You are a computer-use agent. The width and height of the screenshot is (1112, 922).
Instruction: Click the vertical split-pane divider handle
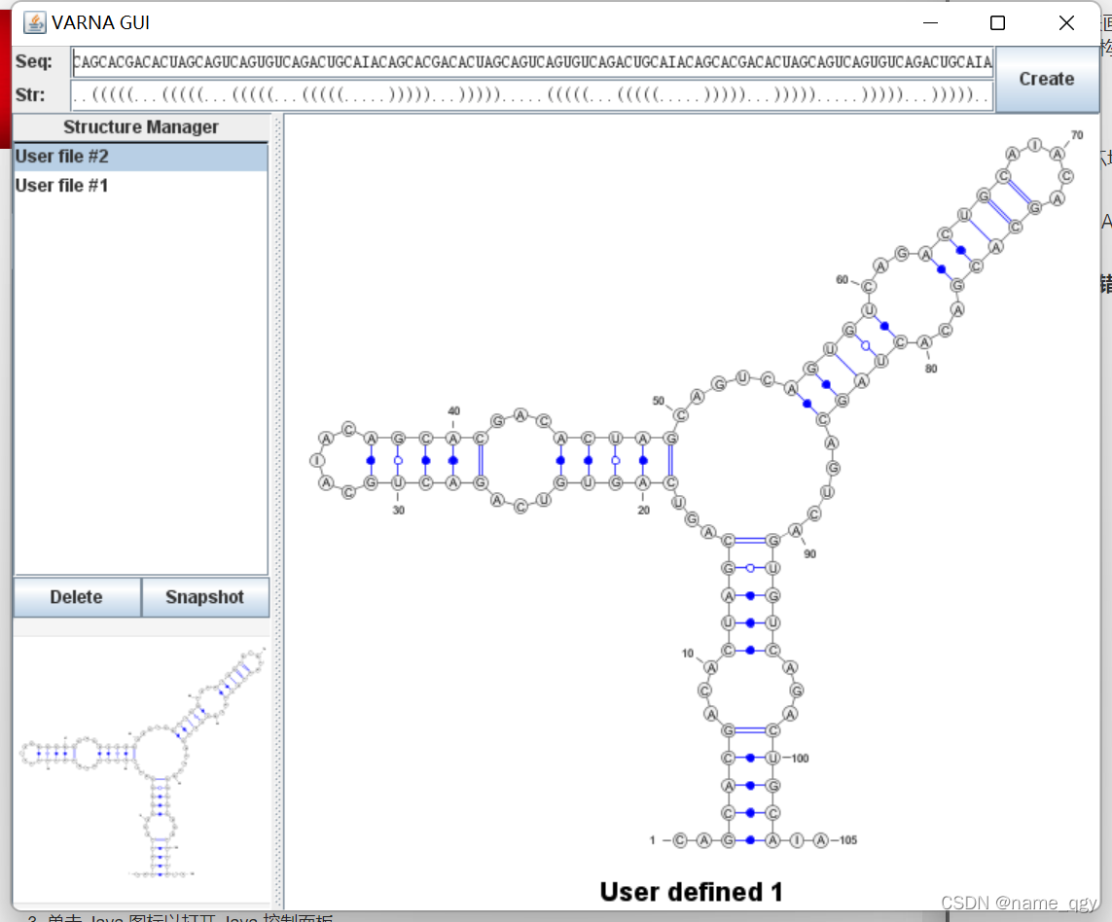[278, 513]
